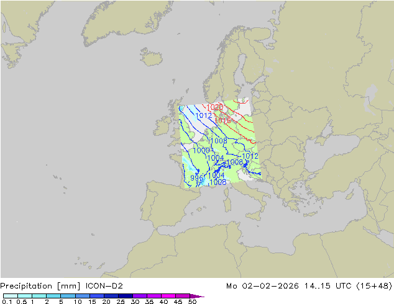Click the blue 1000 isobar label
The height and width of the screenshot is (304, 394).
click(x=201, y=151)
